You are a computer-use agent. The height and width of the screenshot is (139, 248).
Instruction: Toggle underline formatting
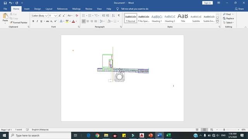pos(41,21)
